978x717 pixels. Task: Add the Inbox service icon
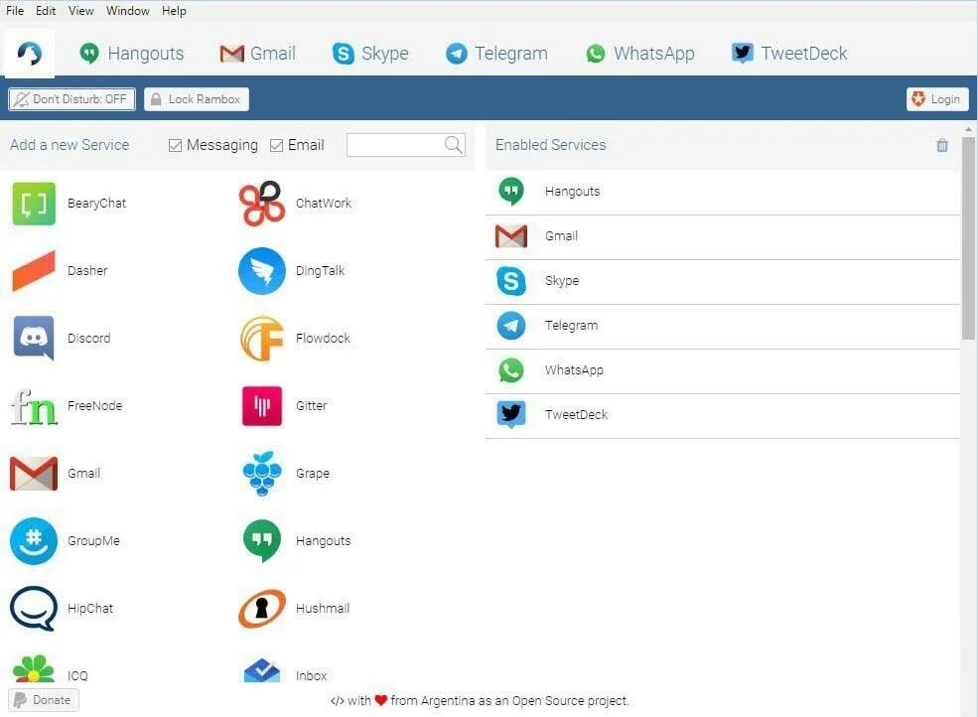(x=262, y=670)
